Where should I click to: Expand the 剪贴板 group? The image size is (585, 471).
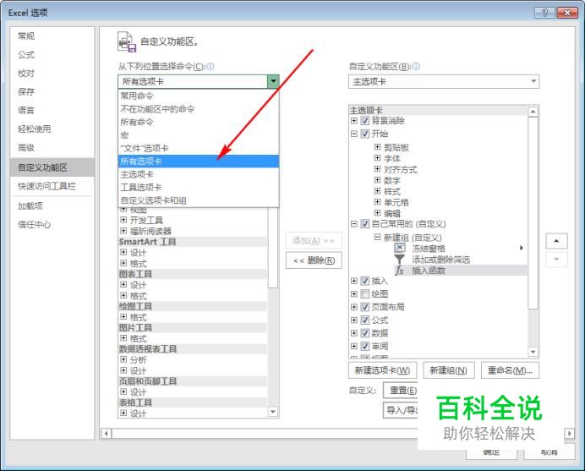click(378, 147)
